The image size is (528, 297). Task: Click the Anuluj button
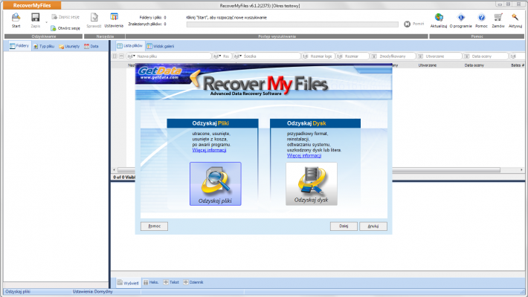[x=373, y=226]
